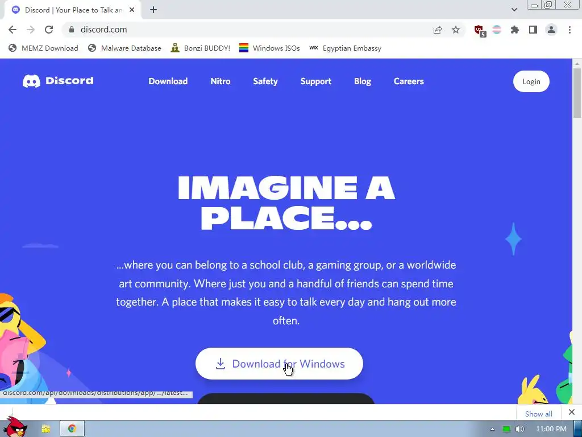Click Show all downloads link
Viewport: 582px width, 437px height.
539,414
